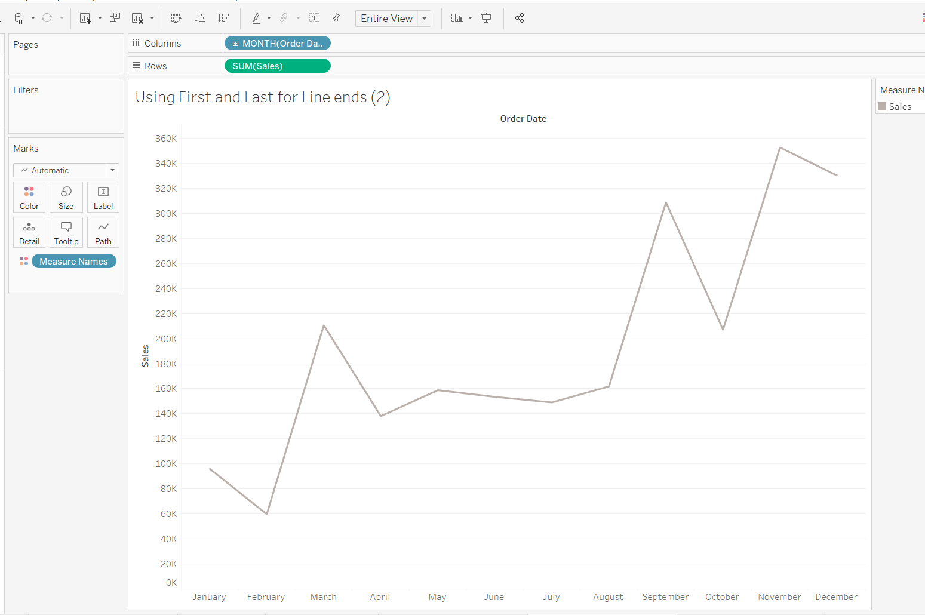Sort ascending using the toolbar icon
The width and height of the screenshot is (925, 615).
pyautogui.click(x=200, y=19)
